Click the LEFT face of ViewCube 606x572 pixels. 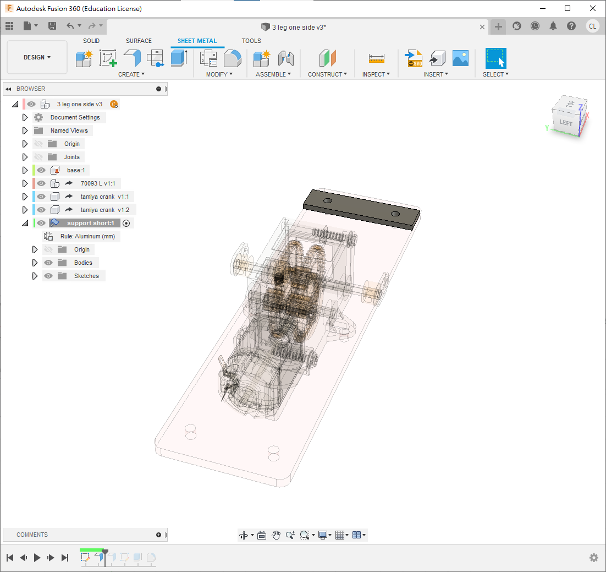click(x=566, y=123)
